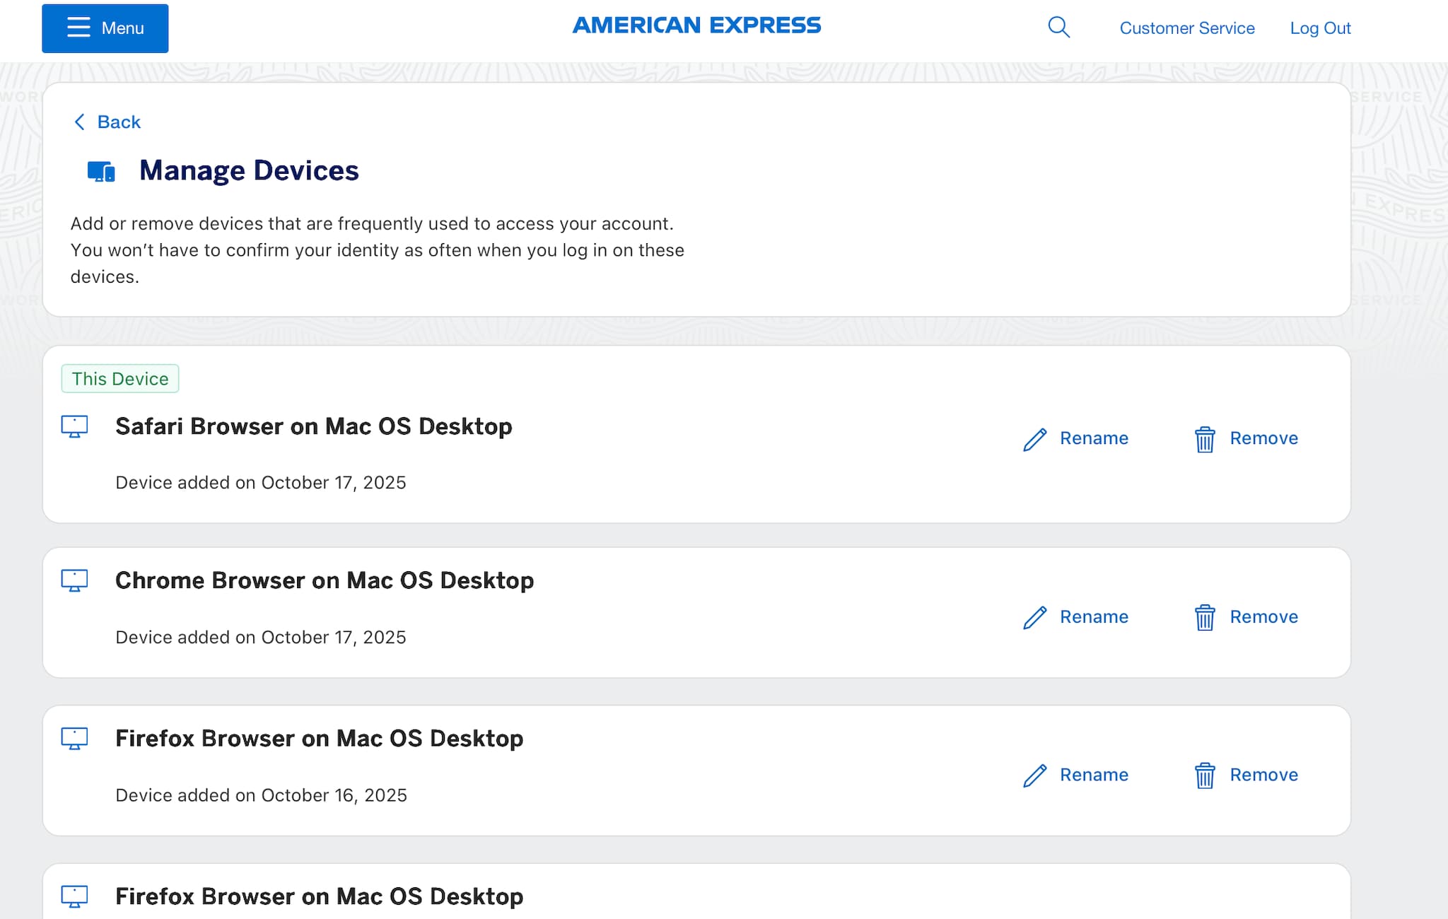
Task: Open Customer Service
Action: 1187,28
